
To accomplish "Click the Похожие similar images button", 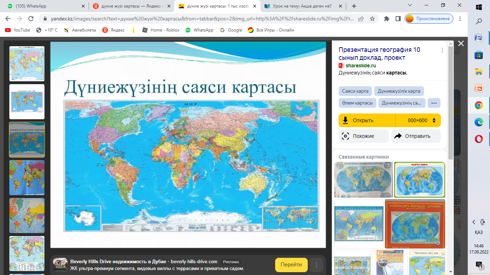I will click(x=363, y=136).
